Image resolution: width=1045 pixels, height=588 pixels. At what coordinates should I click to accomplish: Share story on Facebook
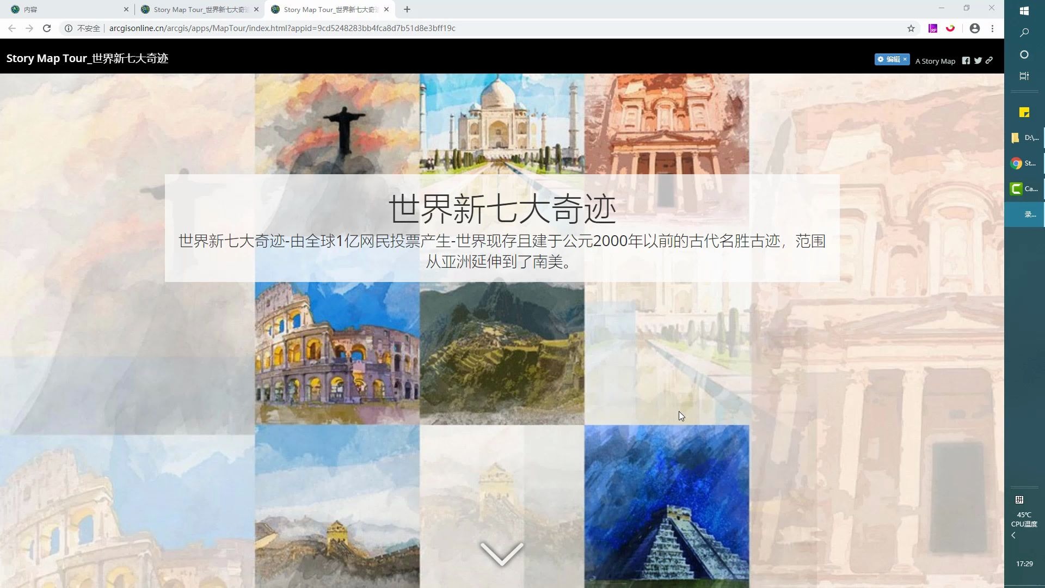(x=966, y=61)
